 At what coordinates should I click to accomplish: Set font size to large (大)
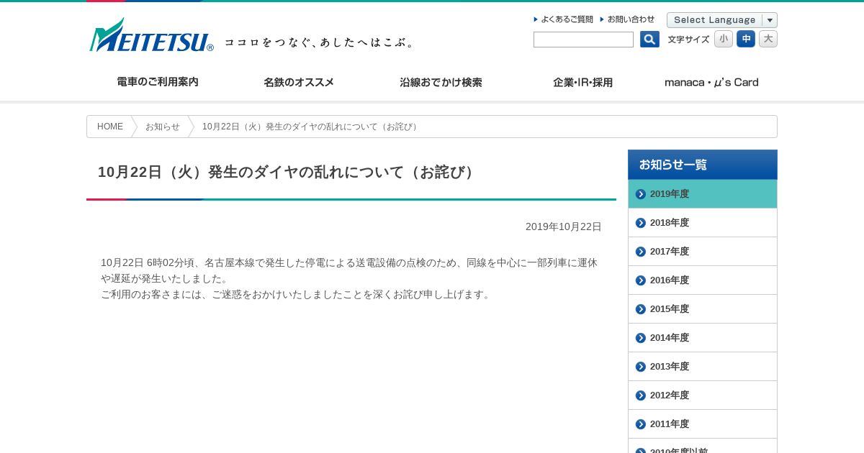(768, 39)
